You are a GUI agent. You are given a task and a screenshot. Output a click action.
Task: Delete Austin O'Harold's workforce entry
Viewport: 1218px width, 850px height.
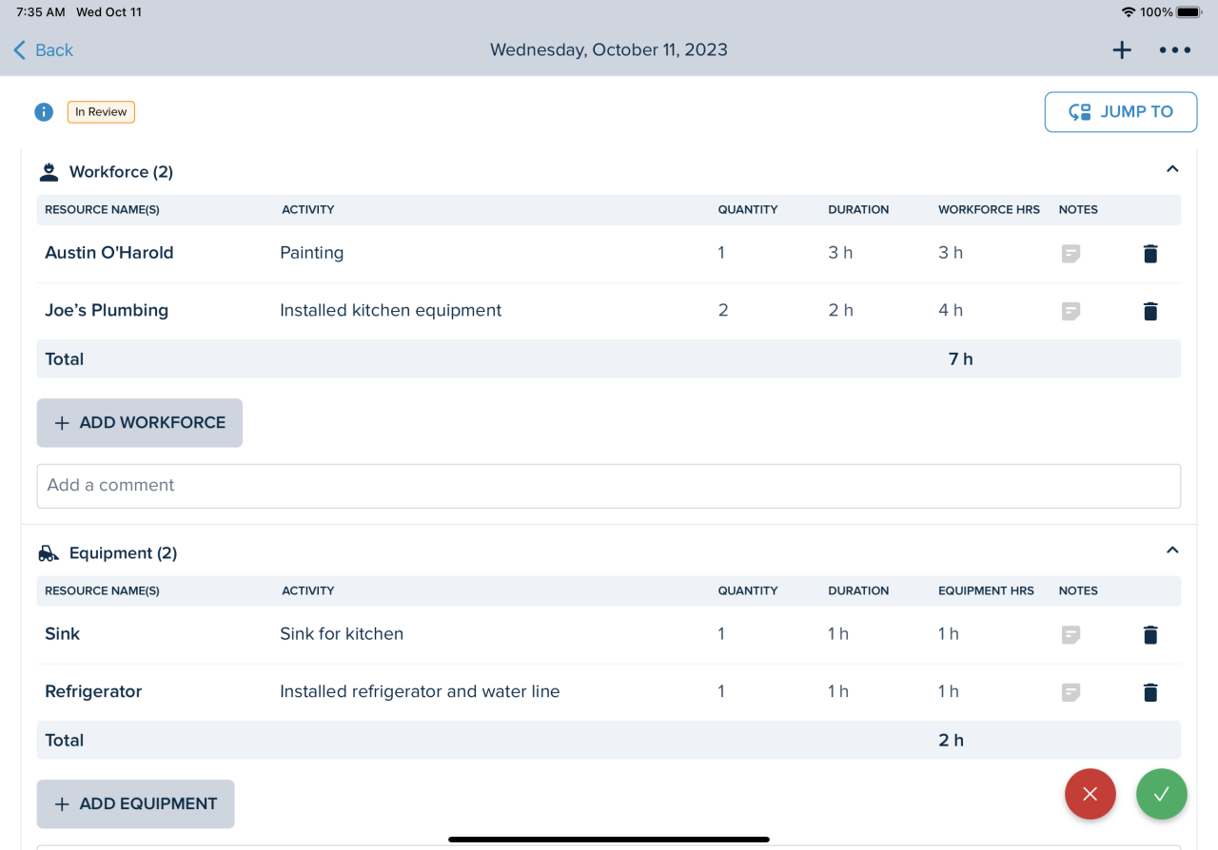point(1149,254)
